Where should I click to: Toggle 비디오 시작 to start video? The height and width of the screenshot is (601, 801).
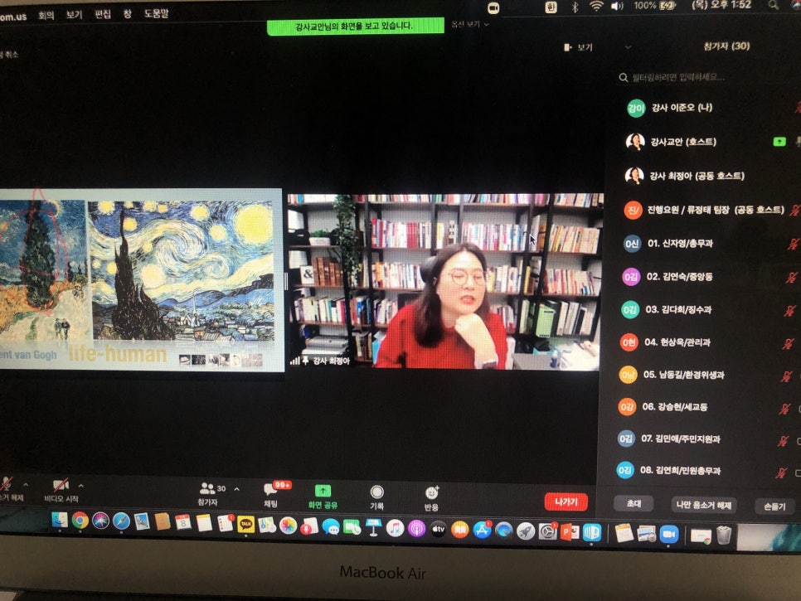(61, 490)
